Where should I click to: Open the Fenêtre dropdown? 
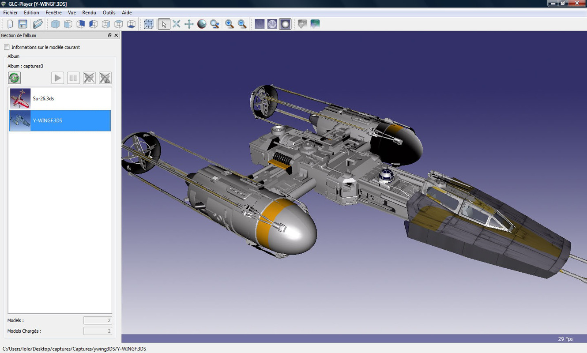tap(53, 12)
